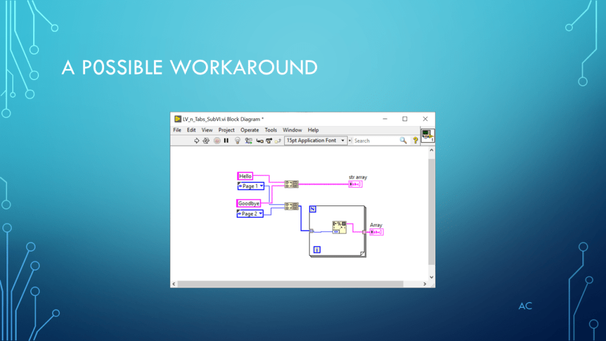Click the Run Continuously icon
Screen dimensions: 606x341
click(207, 141)
